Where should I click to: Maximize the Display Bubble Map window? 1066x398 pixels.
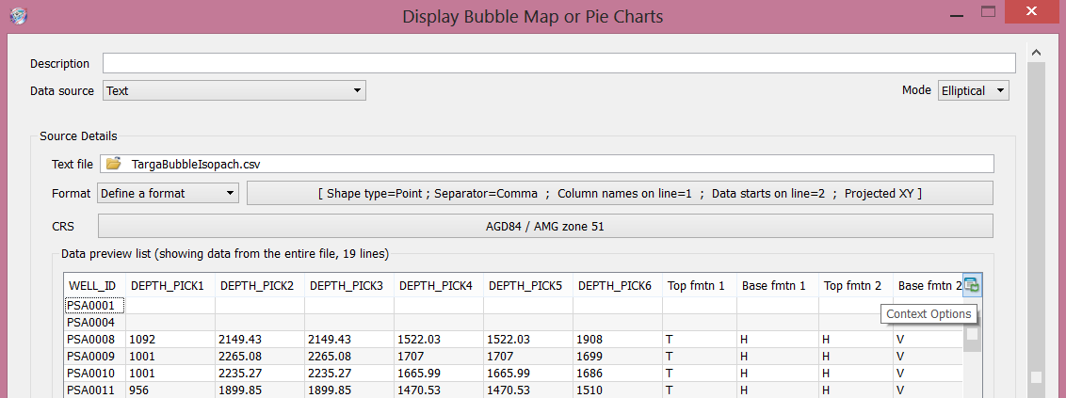click(988, 12)
